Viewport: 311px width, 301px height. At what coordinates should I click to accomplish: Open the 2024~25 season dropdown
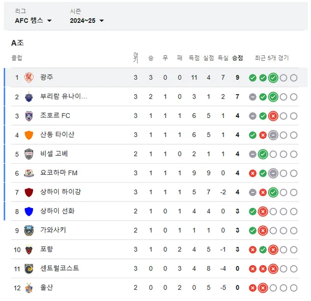86,20
